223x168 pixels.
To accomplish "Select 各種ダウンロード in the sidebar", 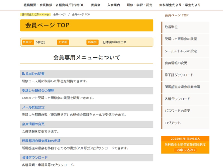I will [x=185, y=99].
